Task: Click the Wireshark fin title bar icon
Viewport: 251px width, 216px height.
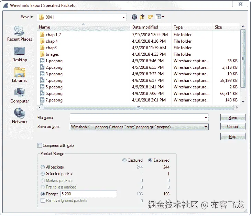Action: point(6,6)
